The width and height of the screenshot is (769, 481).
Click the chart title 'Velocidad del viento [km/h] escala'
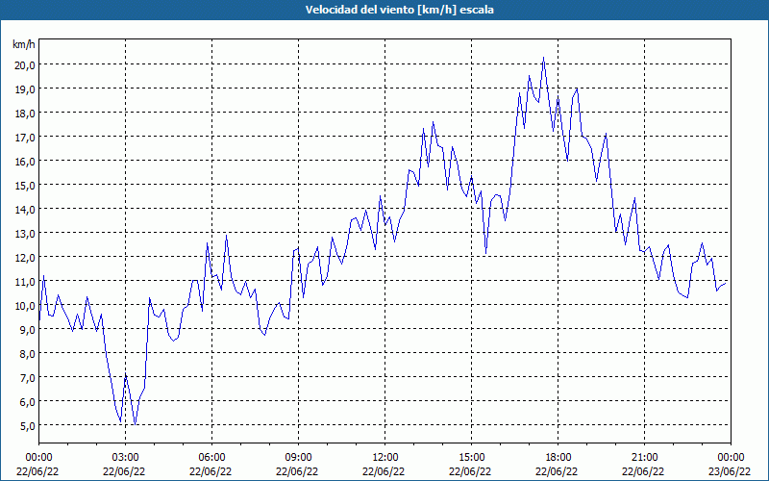tap(399, 10)
